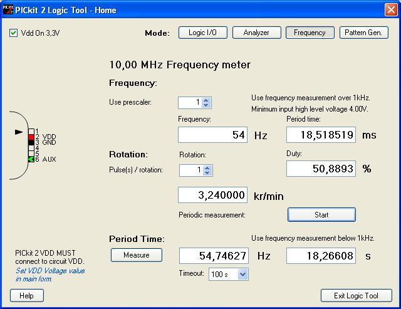Screen dimensions: 401x309
Task: Switch to Pattern Gen. mode
Action: [x=364, y=33]
